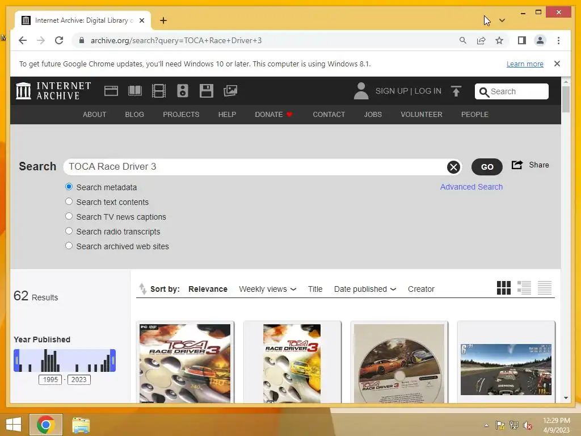Screen dimensions: 581x436
Task: Select Search archived web sites option
Action: pyautogui.click(x=69, y=246)
